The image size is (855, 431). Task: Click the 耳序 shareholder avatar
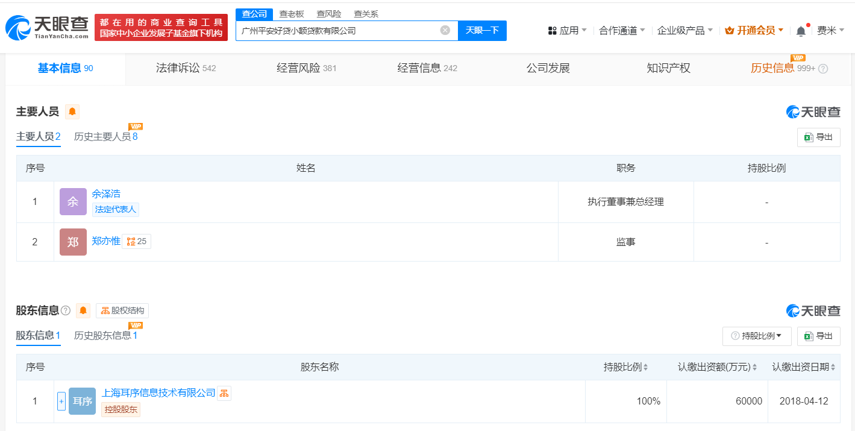tap(83, 401)
